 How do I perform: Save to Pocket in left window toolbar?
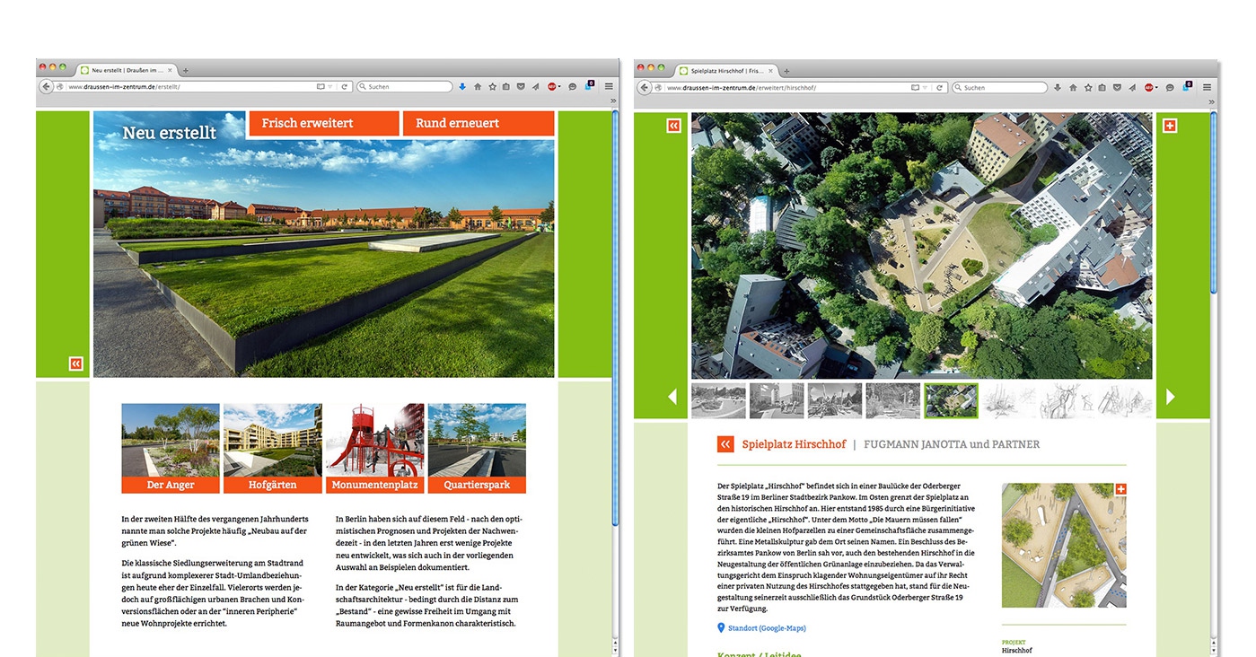[x=521, y=87]
